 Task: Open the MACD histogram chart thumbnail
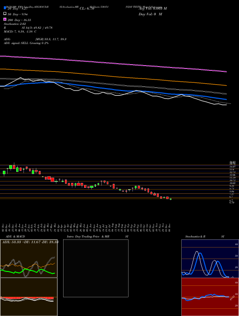pyautogui.click(x=29, y=297)
